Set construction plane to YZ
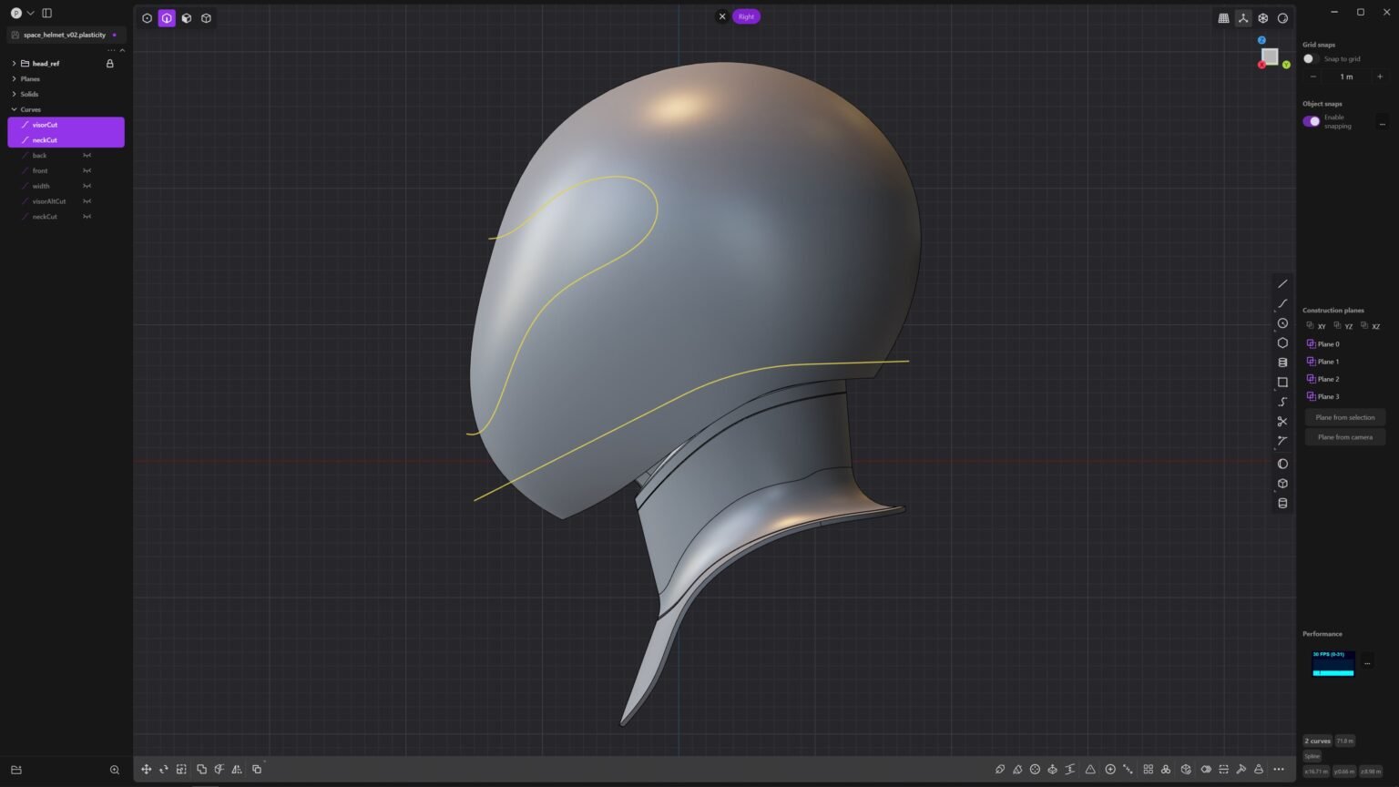This screenshot has width=1399, height=787. pyautogui.click(x=1343, y=326)
